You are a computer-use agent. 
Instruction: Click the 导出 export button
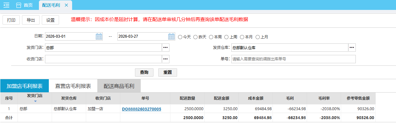click(x=31, y=20)
